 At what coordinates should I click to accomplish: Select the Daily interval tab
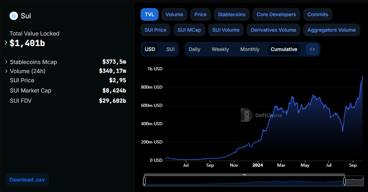pyautogui.click(x=194, y=49)
